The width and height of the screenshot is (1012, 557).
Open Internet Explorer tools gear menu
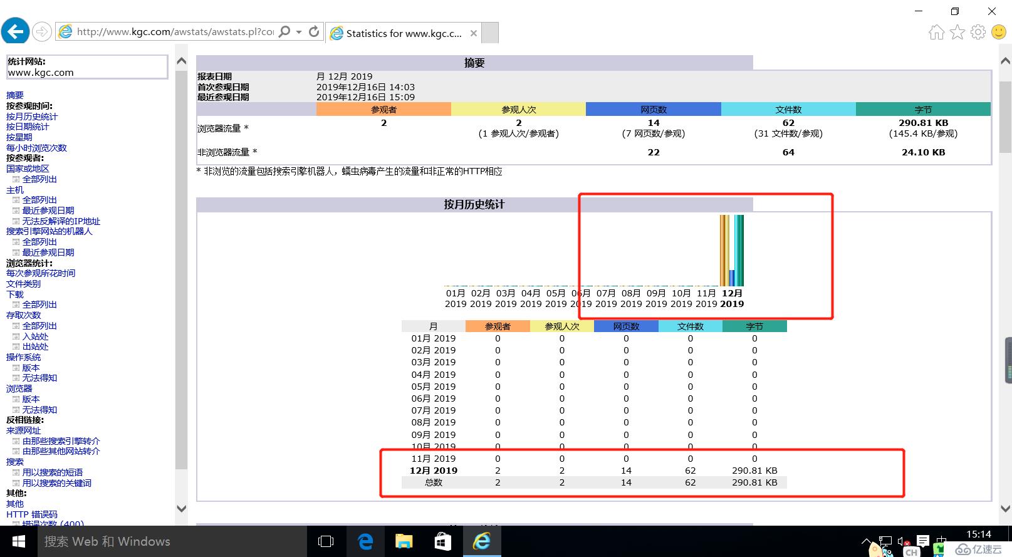978,32
